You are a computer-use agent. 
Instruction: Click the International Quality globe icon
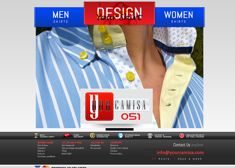coord(120,136)
